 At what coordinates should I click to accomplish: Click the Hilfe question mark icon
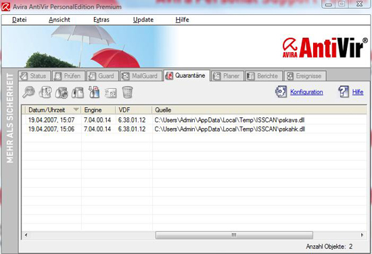tap(344, 91)
